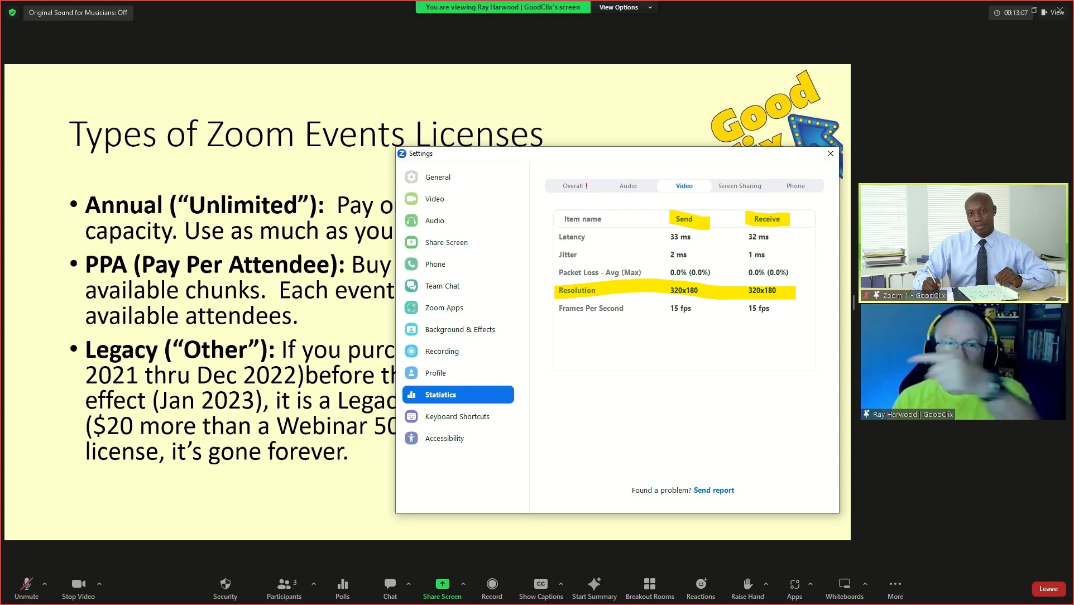
Task: Expand audio options arrow next to Unmute
Action: (x=45, y=584)
